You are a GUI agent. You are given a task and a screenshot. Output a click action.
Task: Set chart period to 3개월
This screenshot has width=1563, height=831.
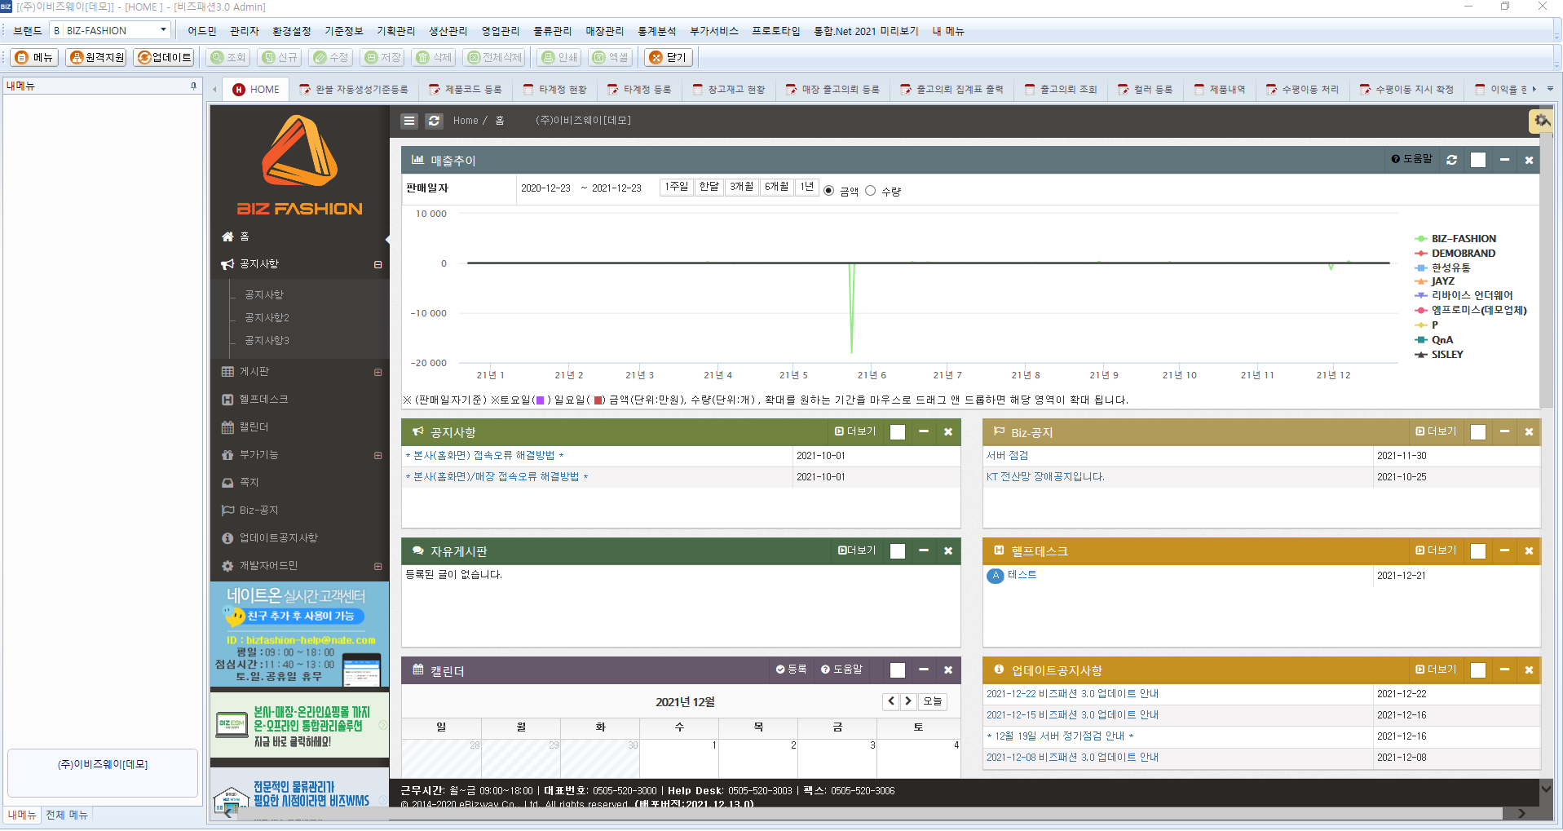(741, 187)
